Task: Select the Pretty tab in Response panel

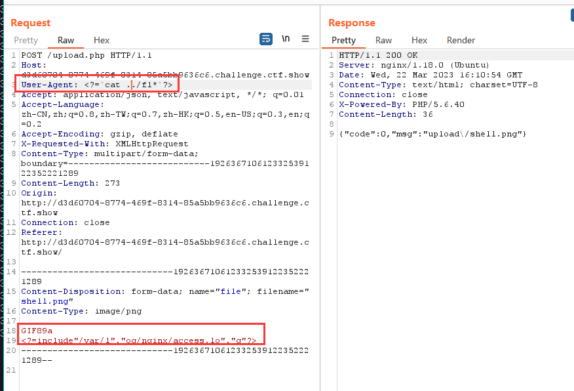Action: pos(343,41)
